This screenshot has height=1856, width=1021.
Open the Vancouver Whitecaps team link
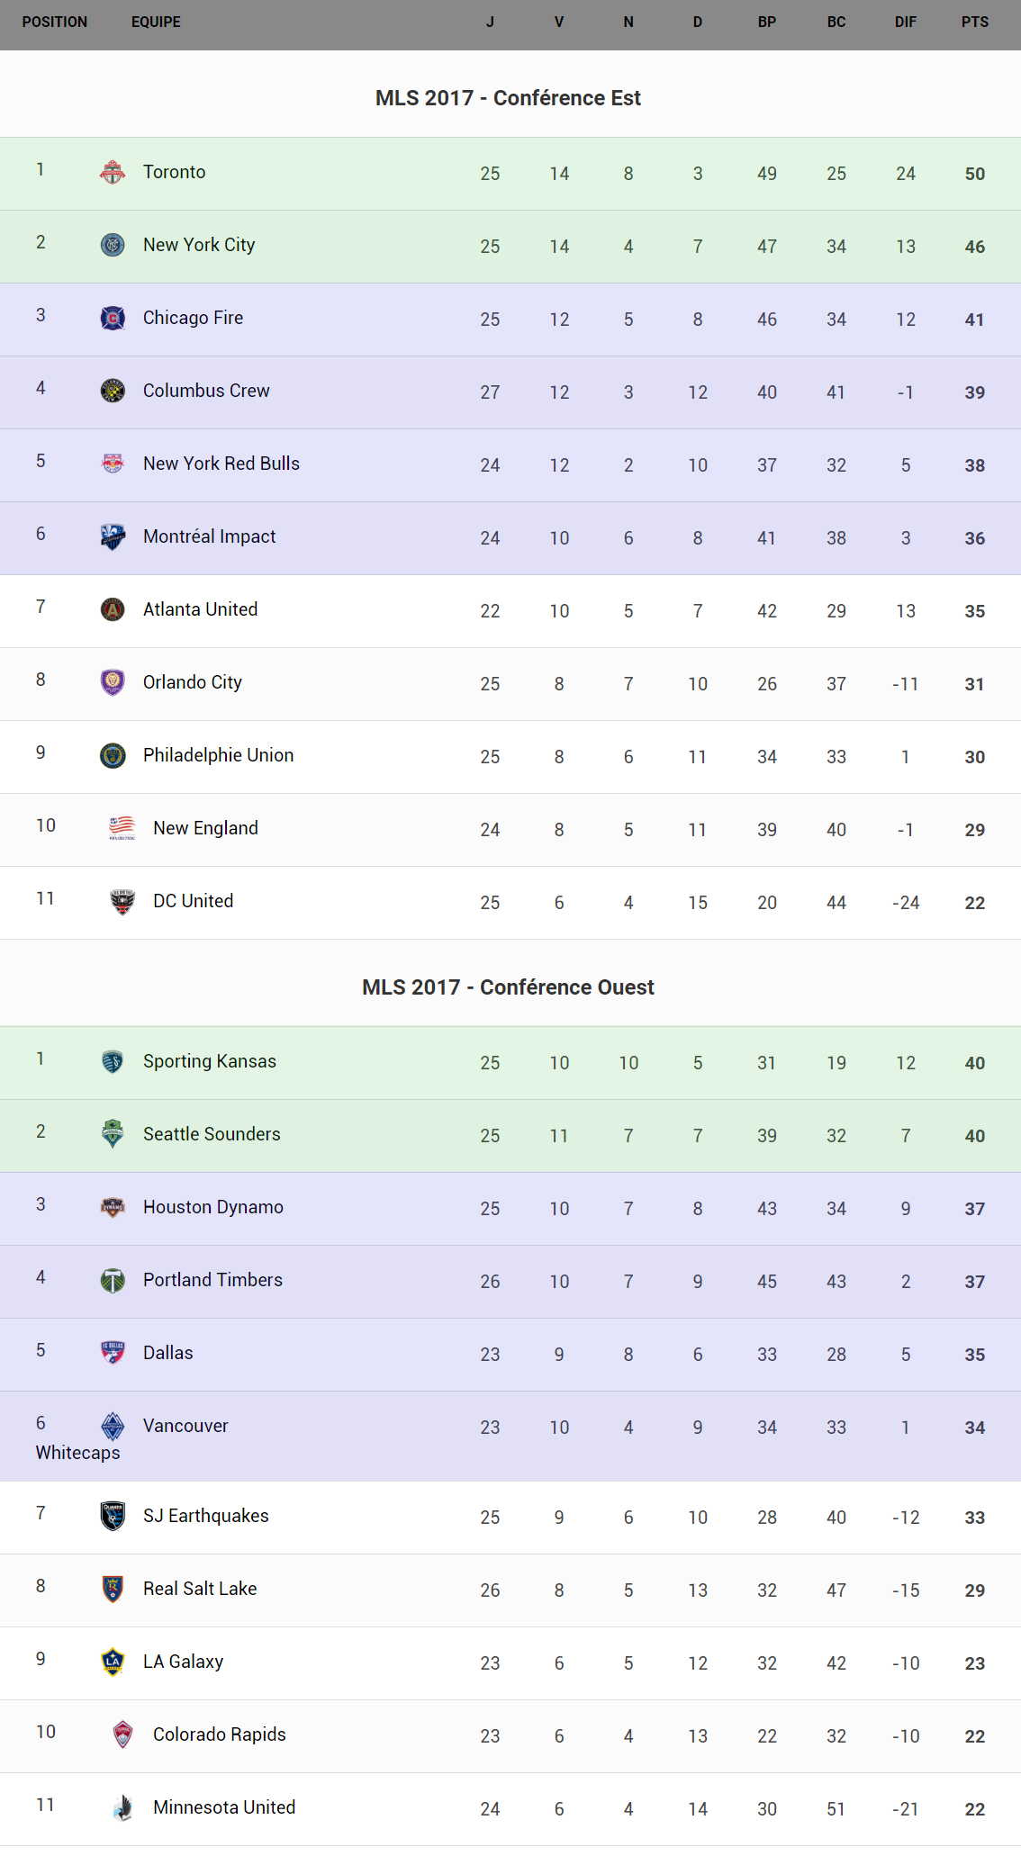click(x=185, y=1426)
